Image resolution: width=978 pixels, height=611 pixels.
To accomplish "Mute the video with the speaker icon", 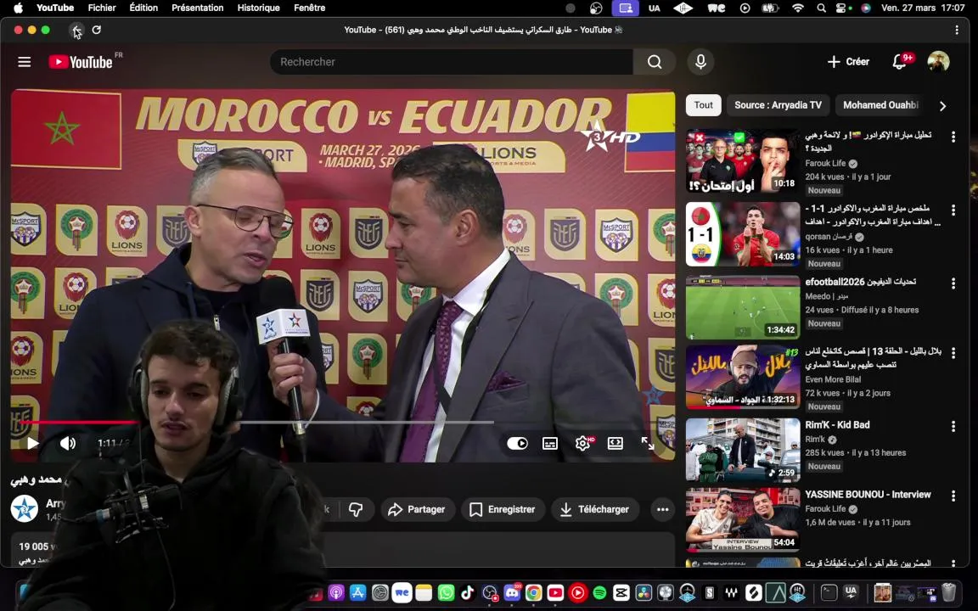I will 68,443.
